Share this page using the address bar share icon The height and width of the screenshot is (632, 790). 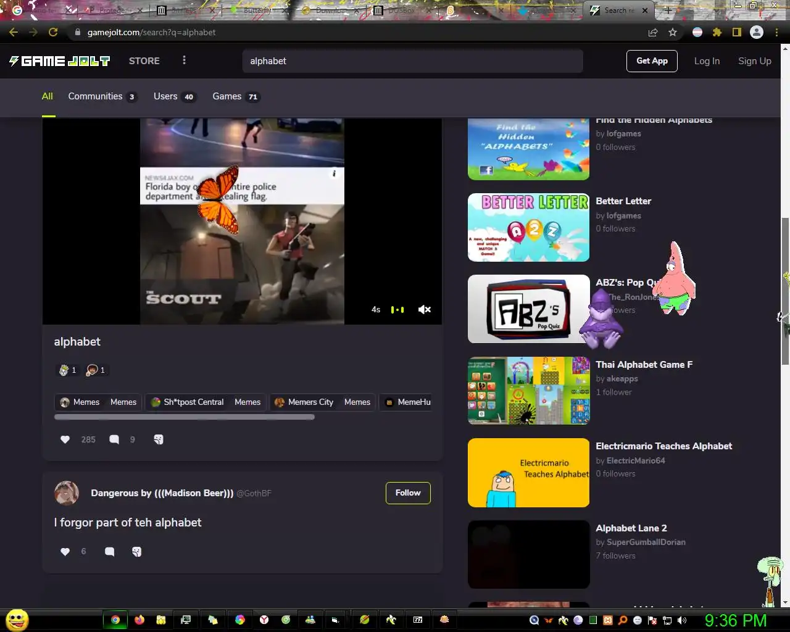tap(653, 32)
